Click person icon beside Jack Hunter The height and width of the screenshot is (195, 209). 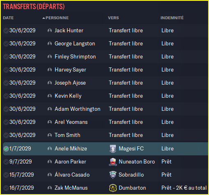click(50, 31)
